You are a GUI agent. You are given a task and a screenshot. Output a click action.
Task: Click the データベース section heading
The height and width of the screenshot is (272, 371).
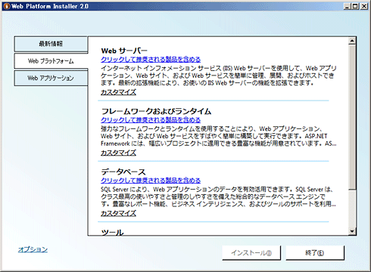pos(123,172)
